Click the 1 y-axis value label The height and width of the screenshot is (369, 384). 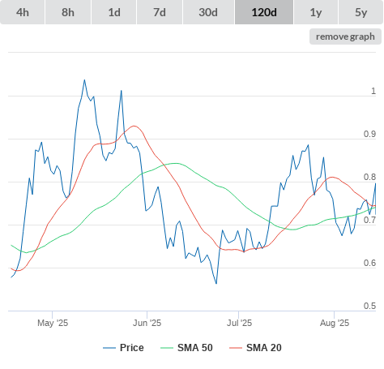coord(373,91)
